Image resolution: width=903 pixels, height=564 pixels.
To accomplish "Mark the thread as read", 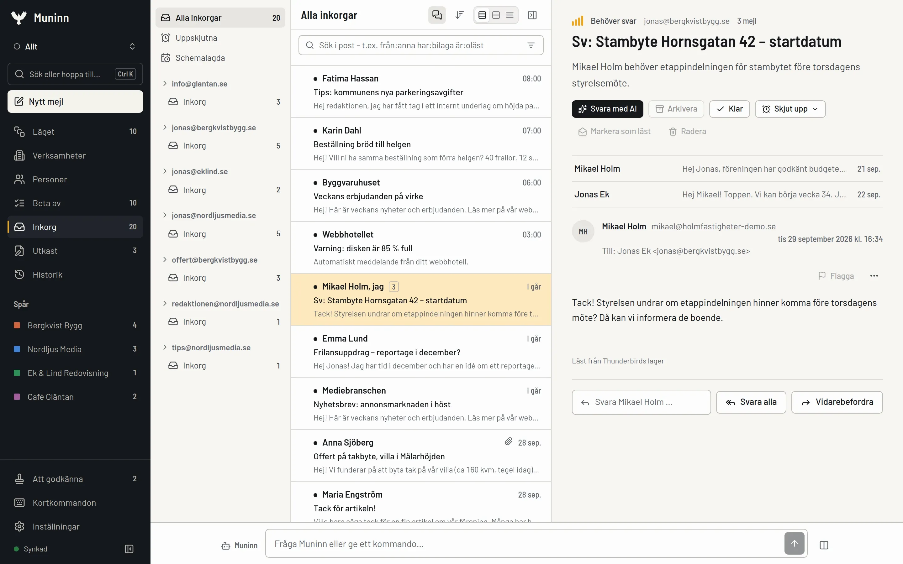I will (x=615, y=131).
